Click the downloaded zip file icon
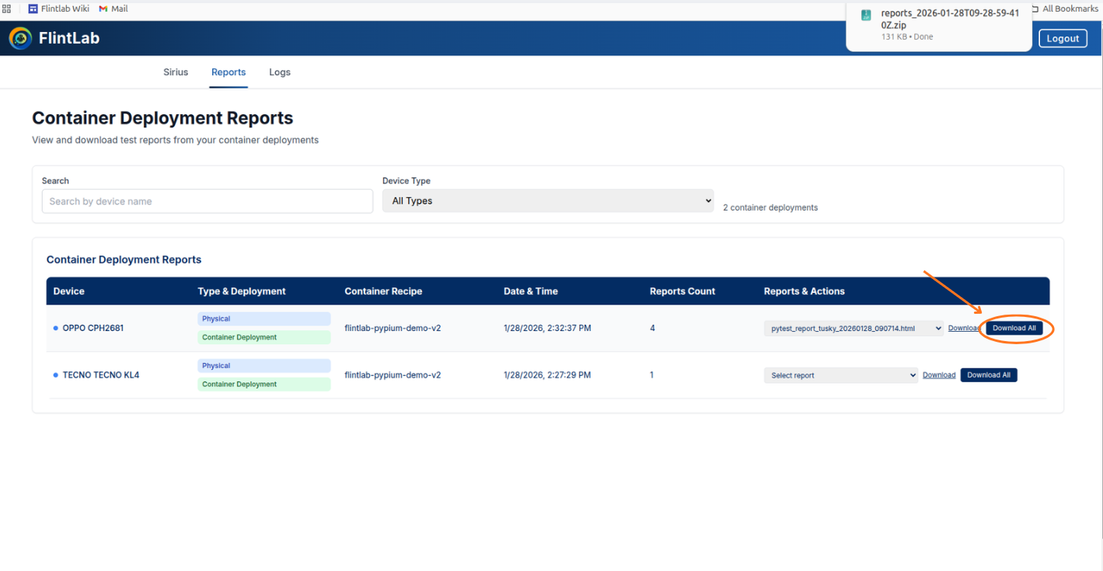This screenshot has width=1103, height=571. (866, 15)
